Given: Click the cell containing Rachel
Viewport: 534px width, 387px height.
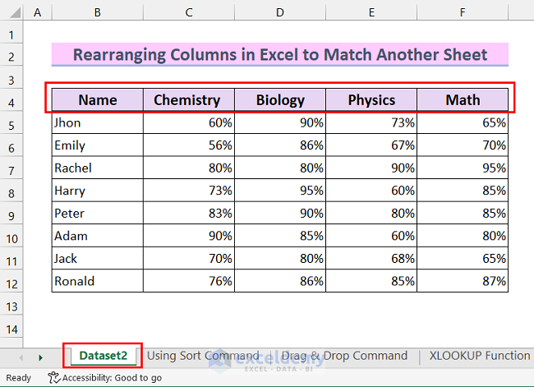Looking at the screenshot, I should click(97, 168).
